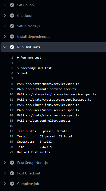Image resolution: width=106 pixels, height=191 pixels.
Task: Click the success checkmark beside Post Checkout
Action: 12,173
